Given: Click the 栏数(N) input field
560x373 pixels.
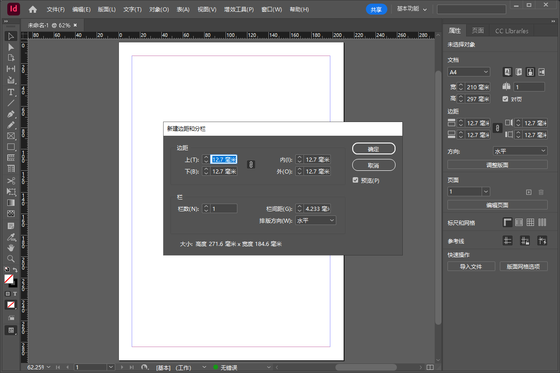Looking at the screenshot, I should point(223,208).
